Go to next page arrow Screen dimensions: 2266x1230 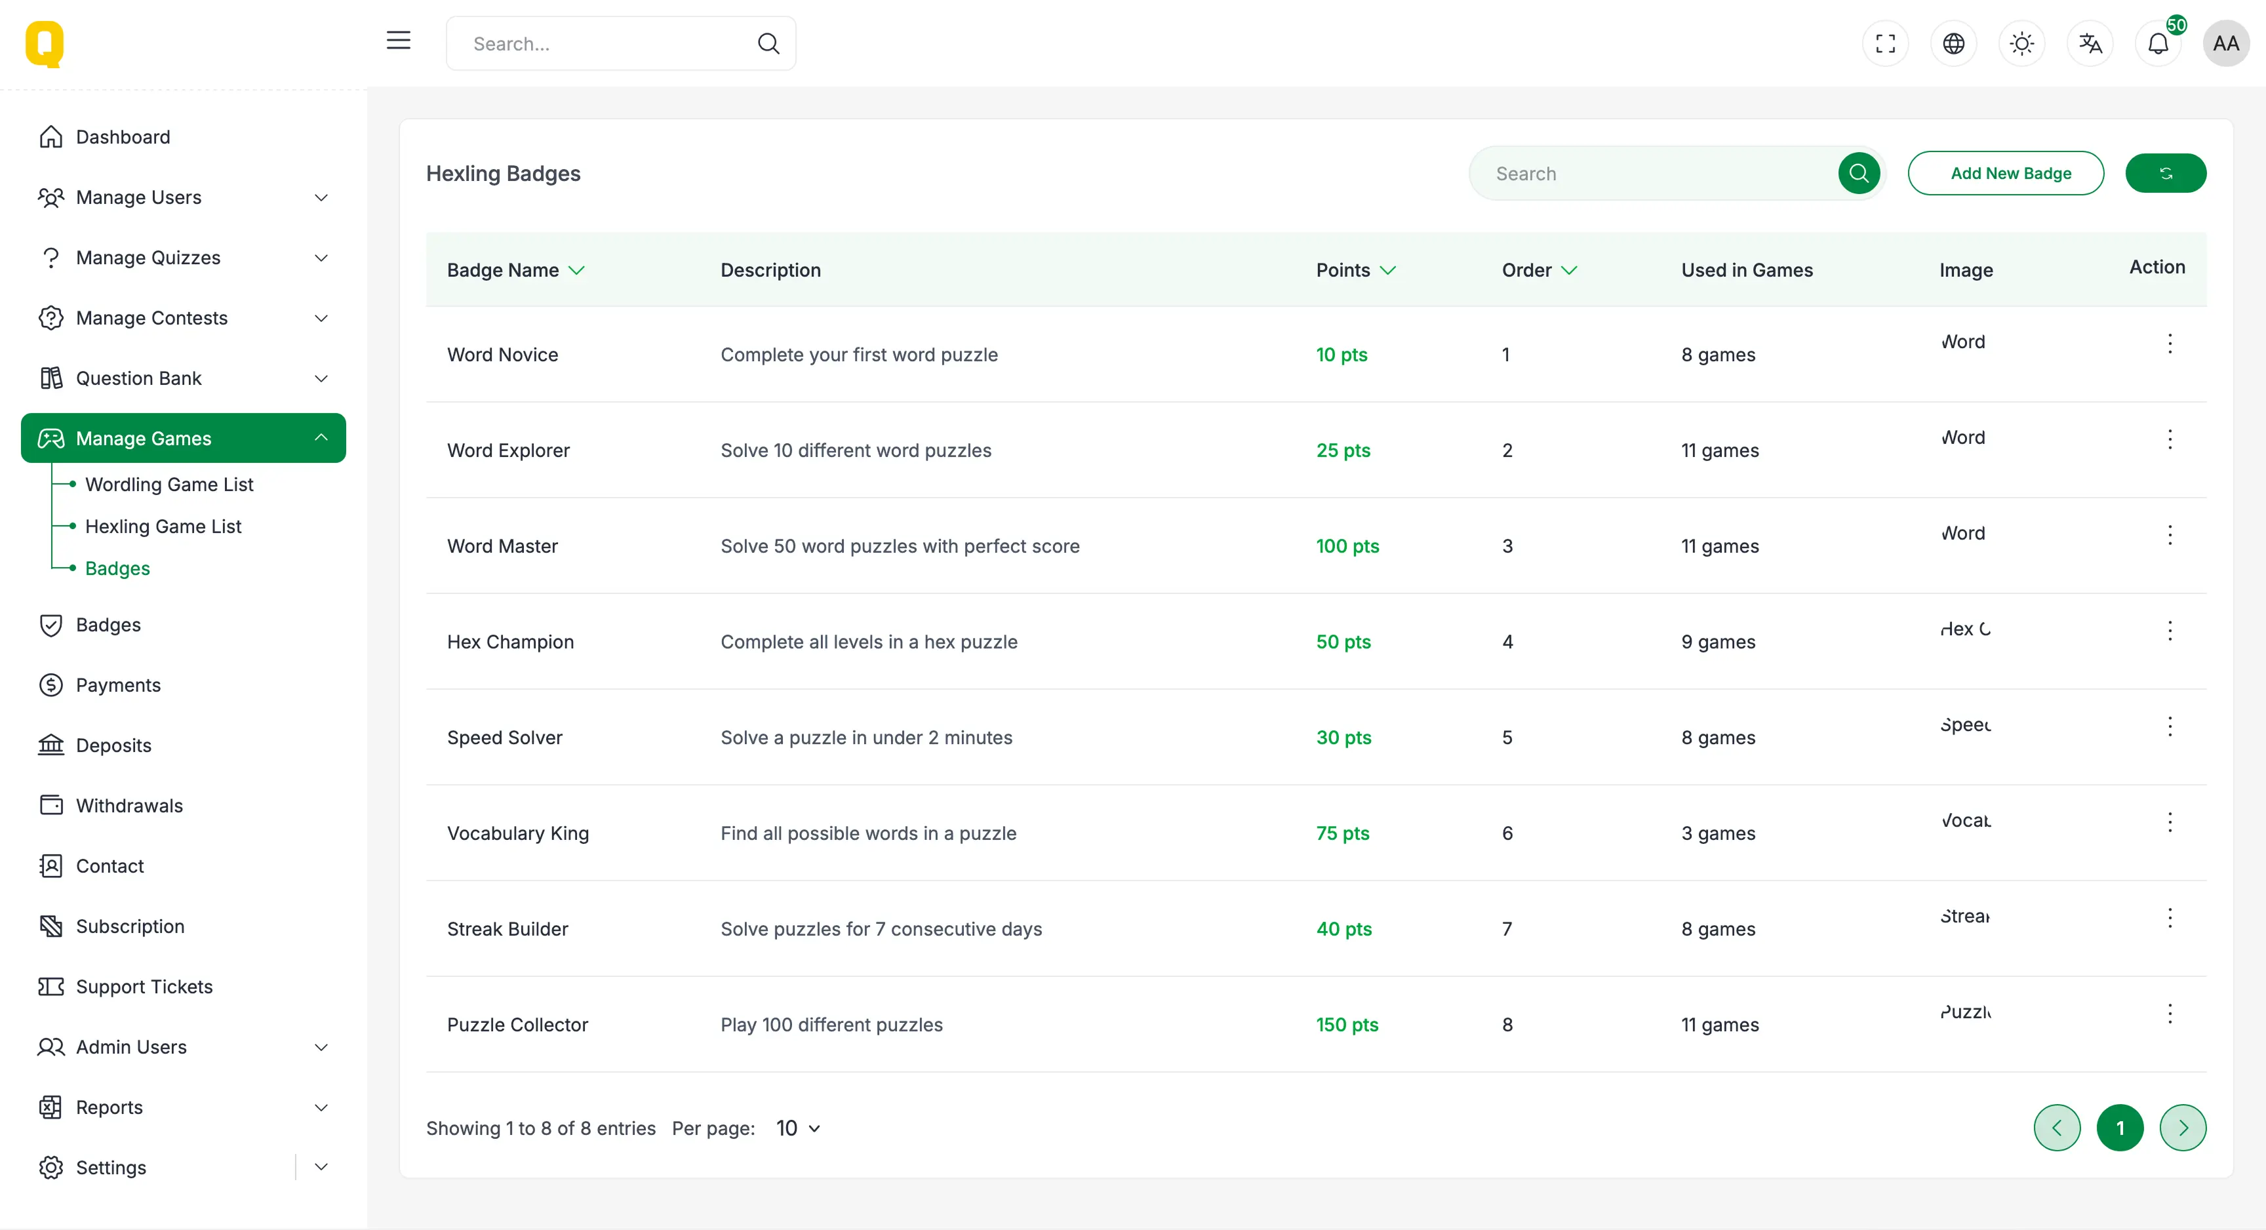[x=2183, y=1128]
